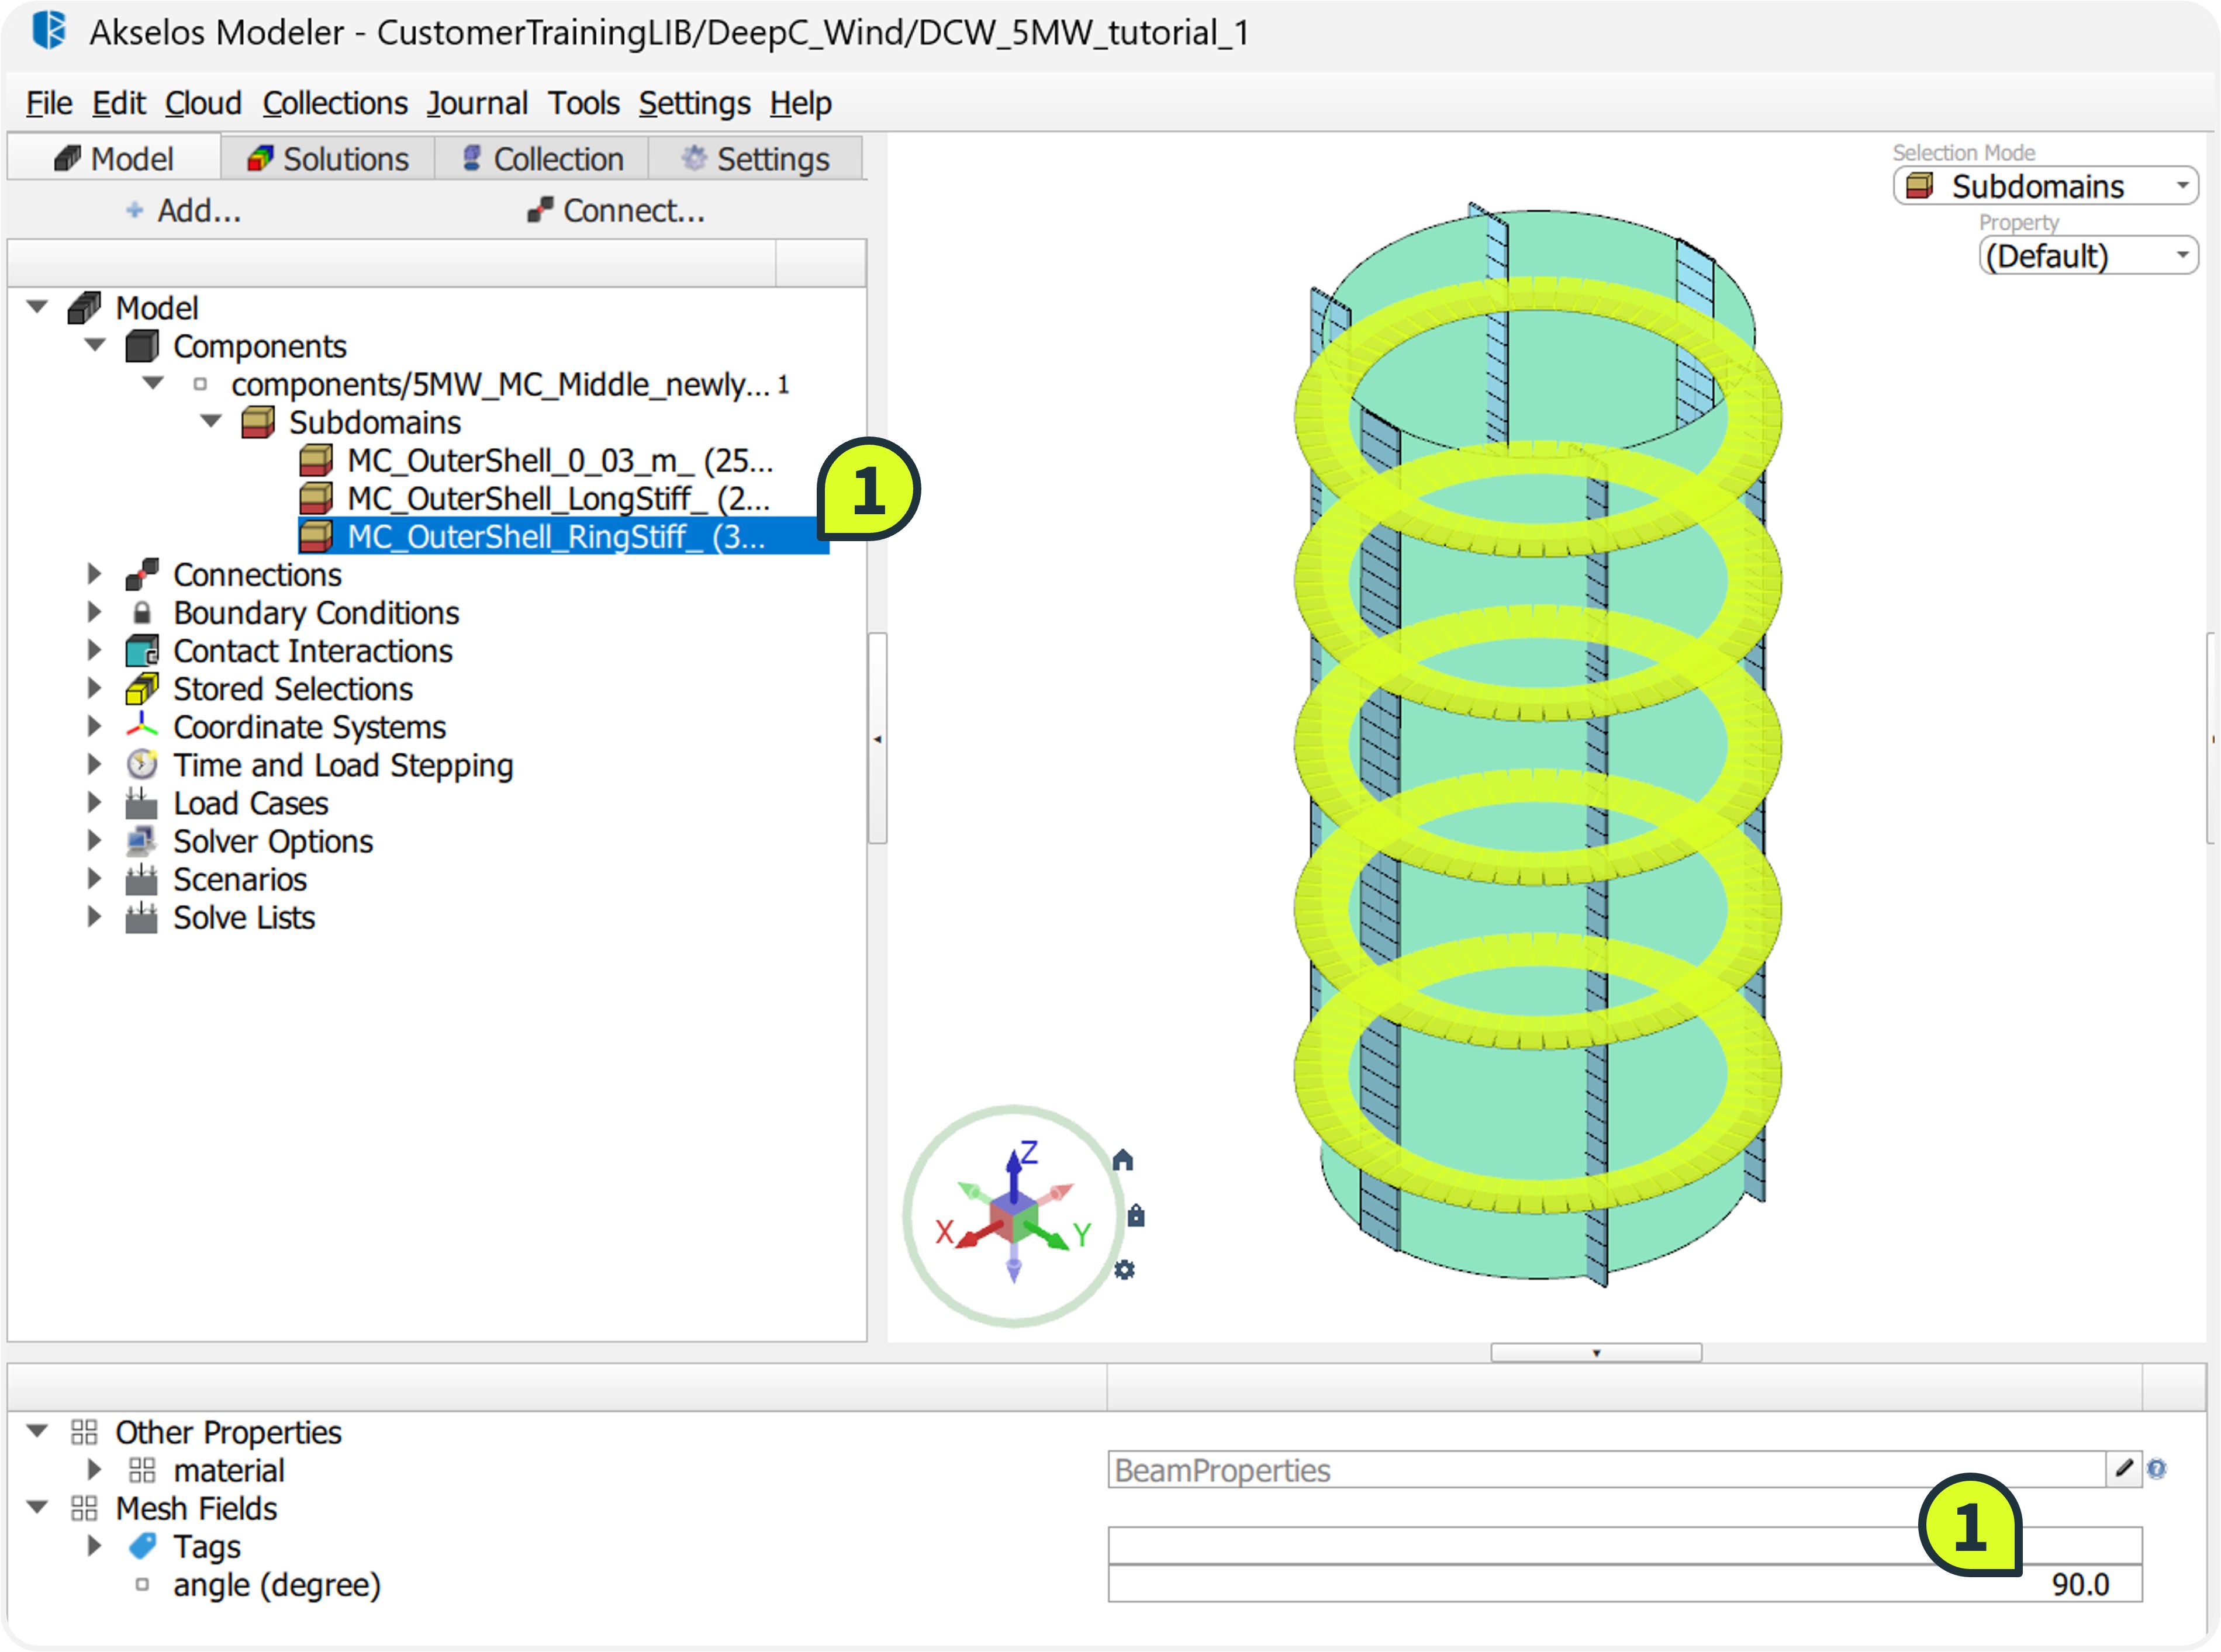Expand the Connections tree node
This screenshot has height=1652, width=2221.
click(94, 574)
